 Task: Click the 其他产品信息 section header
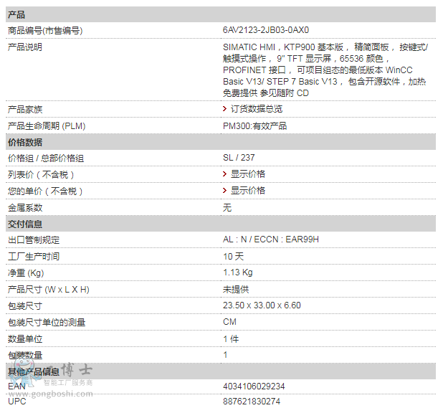click(x=221, y=371)
